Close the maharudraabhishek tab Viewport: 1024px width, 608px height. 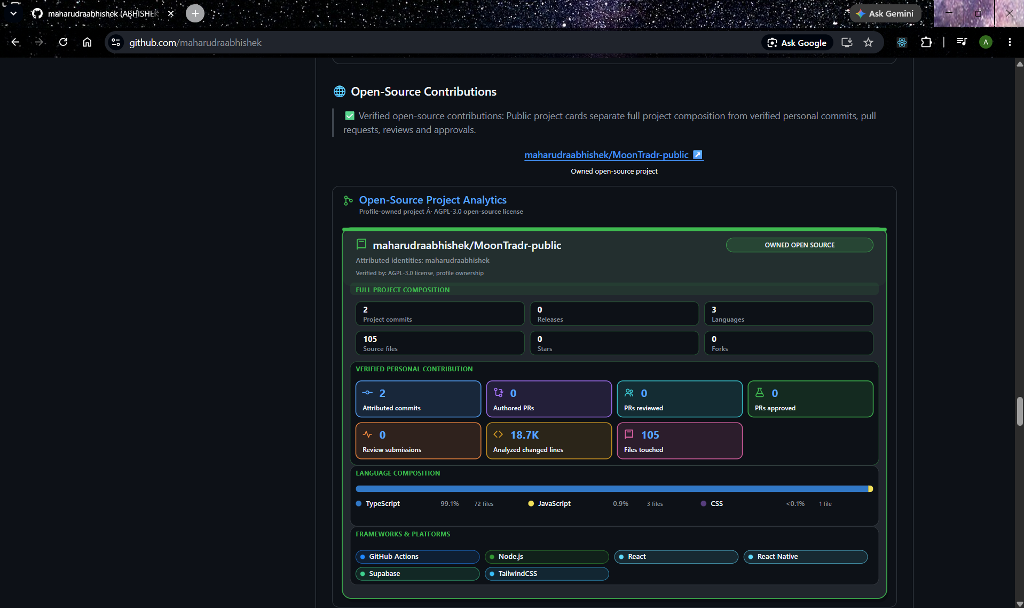click(x=171, y=13)
